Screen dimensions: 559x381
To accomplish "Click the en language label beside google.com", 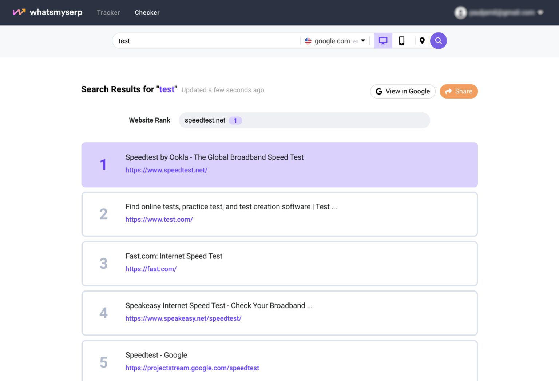I will click(356, 42).
